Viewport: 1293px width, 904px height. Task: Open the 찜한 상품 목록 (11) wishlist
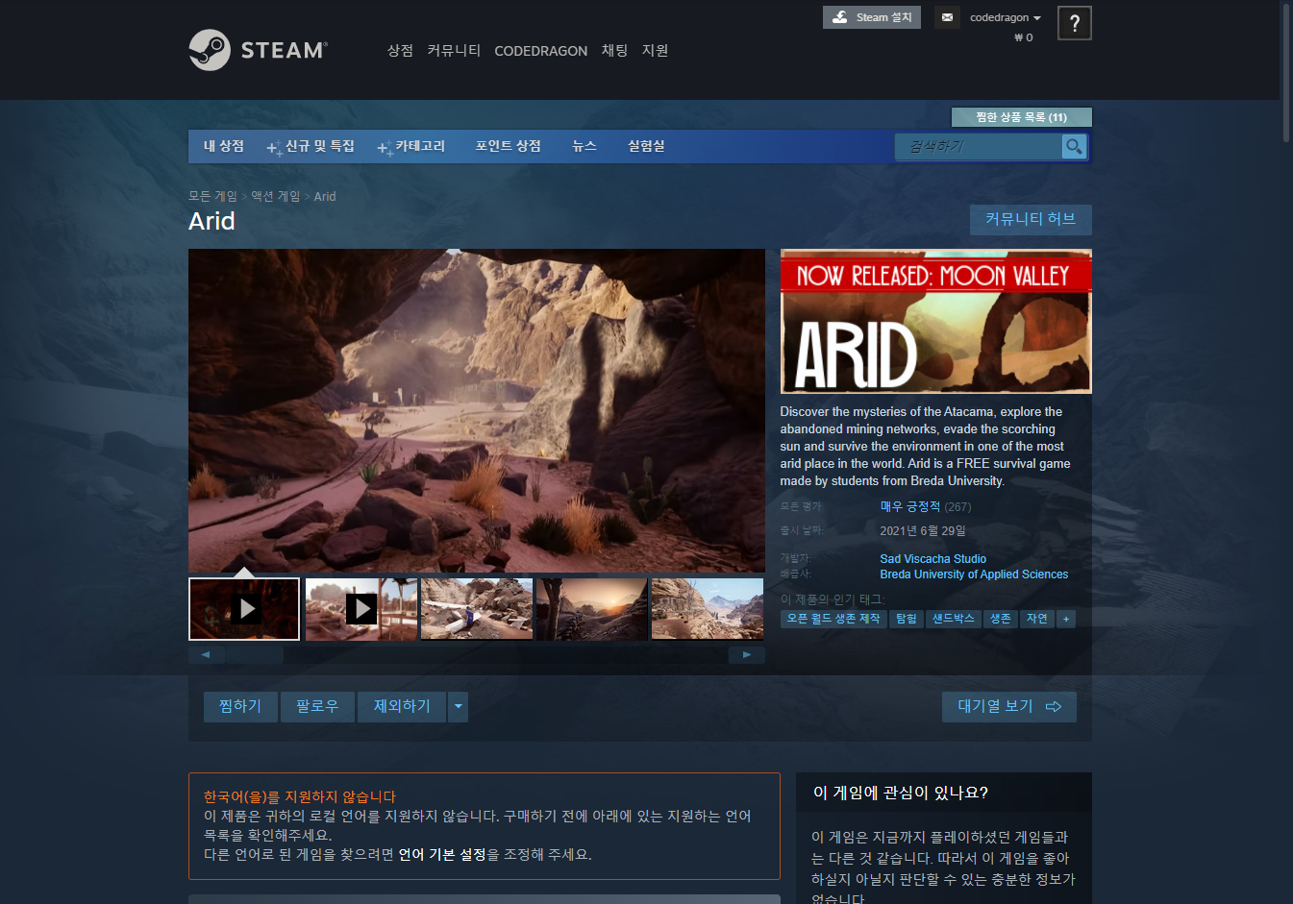coord(1021,117)
